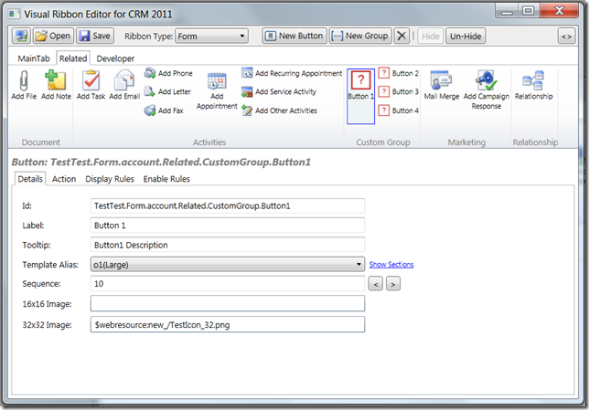Select the large Button 1 in Custom Group
The width and height of the screenshot is (589, 410).
coord(360,96)
